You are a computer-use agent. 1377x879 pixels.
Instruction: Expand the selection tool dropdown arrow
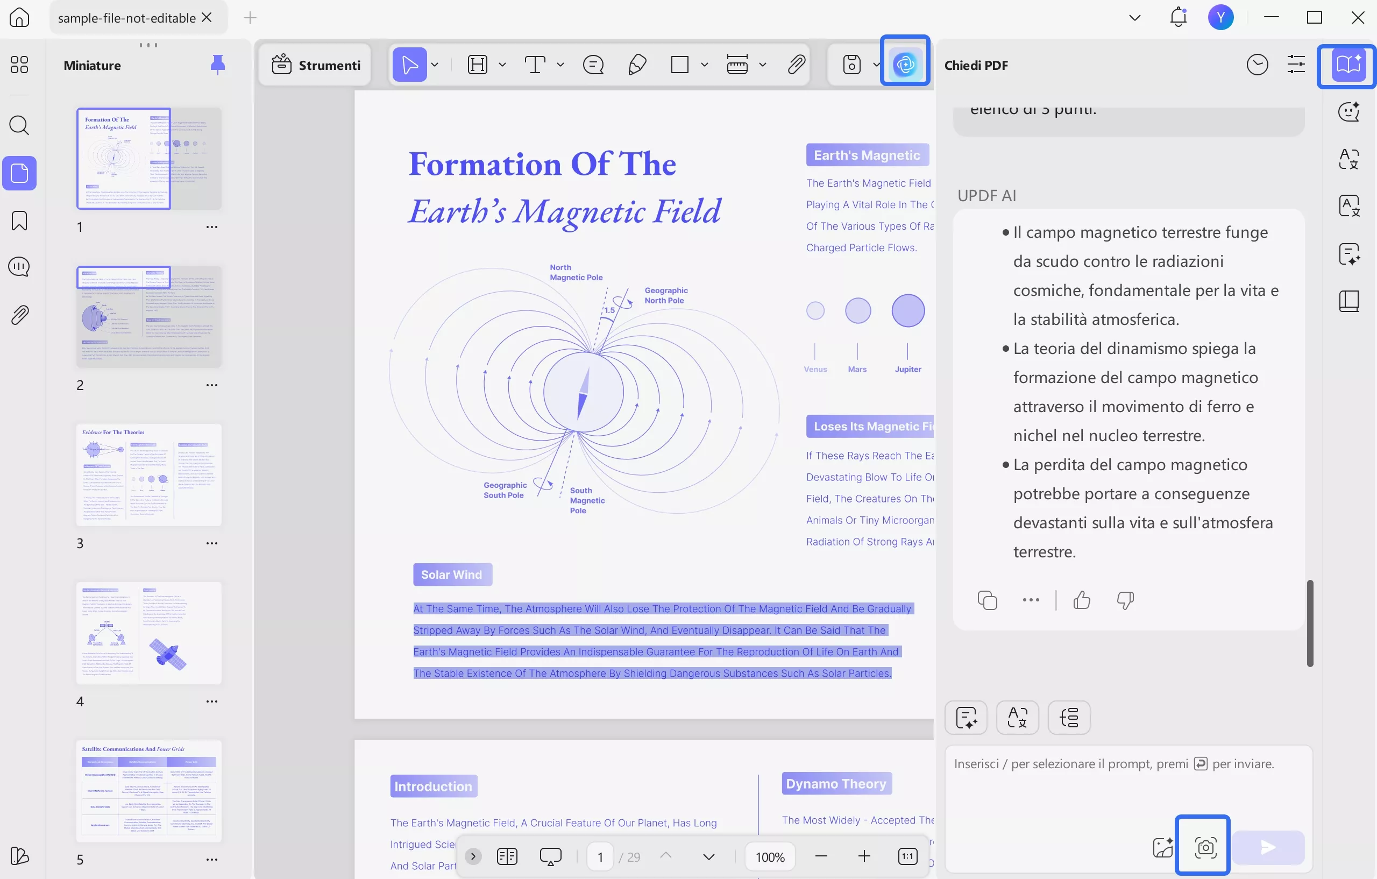(x=435, y=65)
